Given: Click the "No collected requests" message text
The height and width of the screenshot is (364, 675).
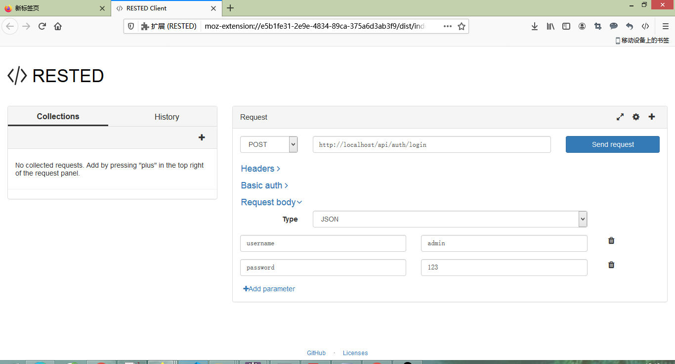Looking at the screenshot, I should point(110,169).
